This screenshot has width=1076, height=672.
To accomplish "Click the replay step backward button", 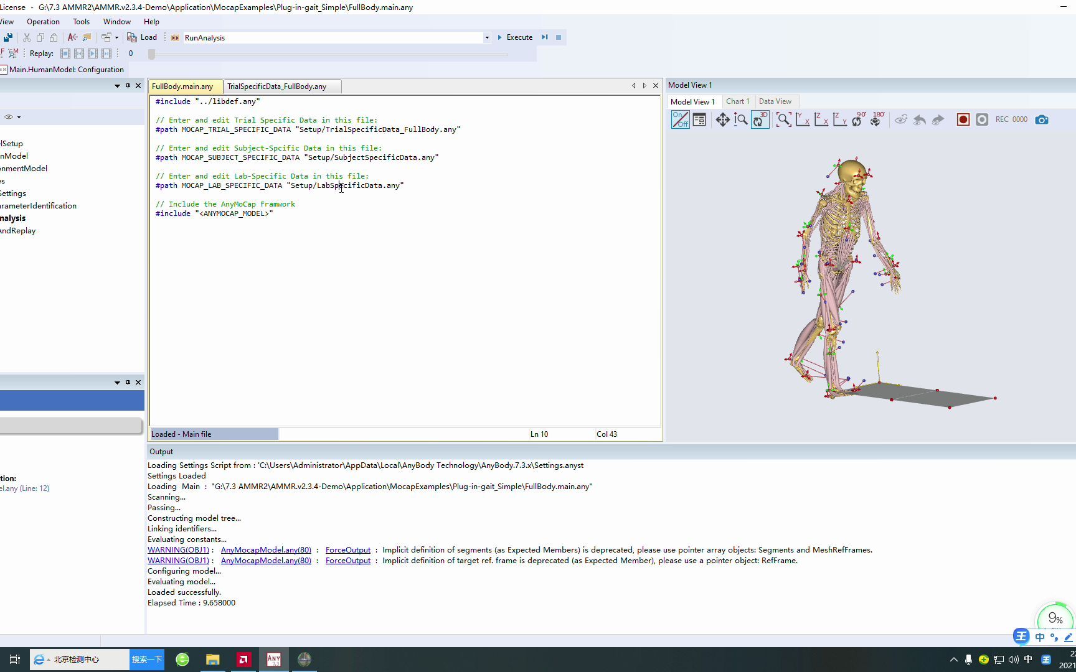I will click(x=79, y=54).
